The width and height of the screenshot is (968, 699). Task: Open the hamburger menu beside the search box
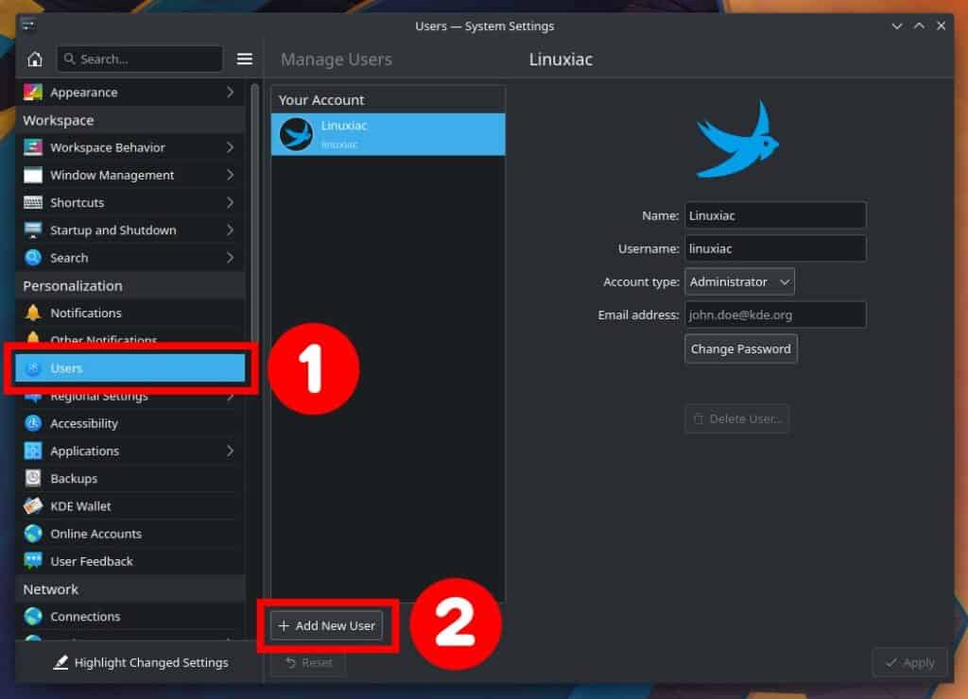coord(245,59)
